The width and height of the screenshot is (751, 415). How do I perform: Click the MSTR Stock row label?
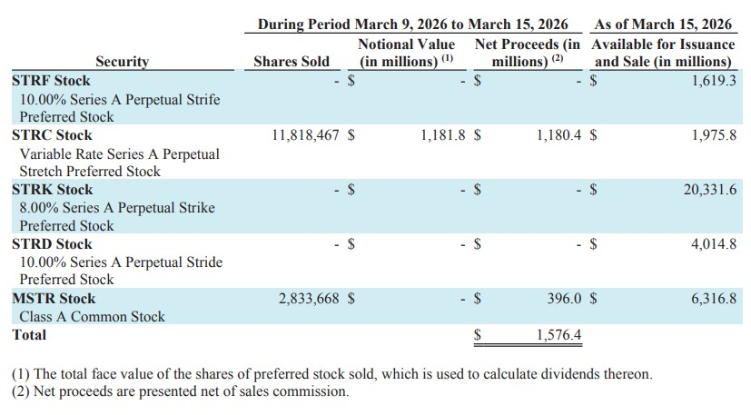click(x=54, y=299)
